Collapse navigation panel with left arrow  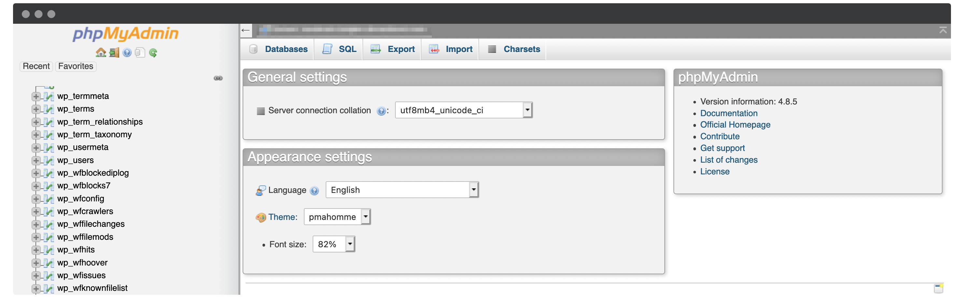pos(246,30)
